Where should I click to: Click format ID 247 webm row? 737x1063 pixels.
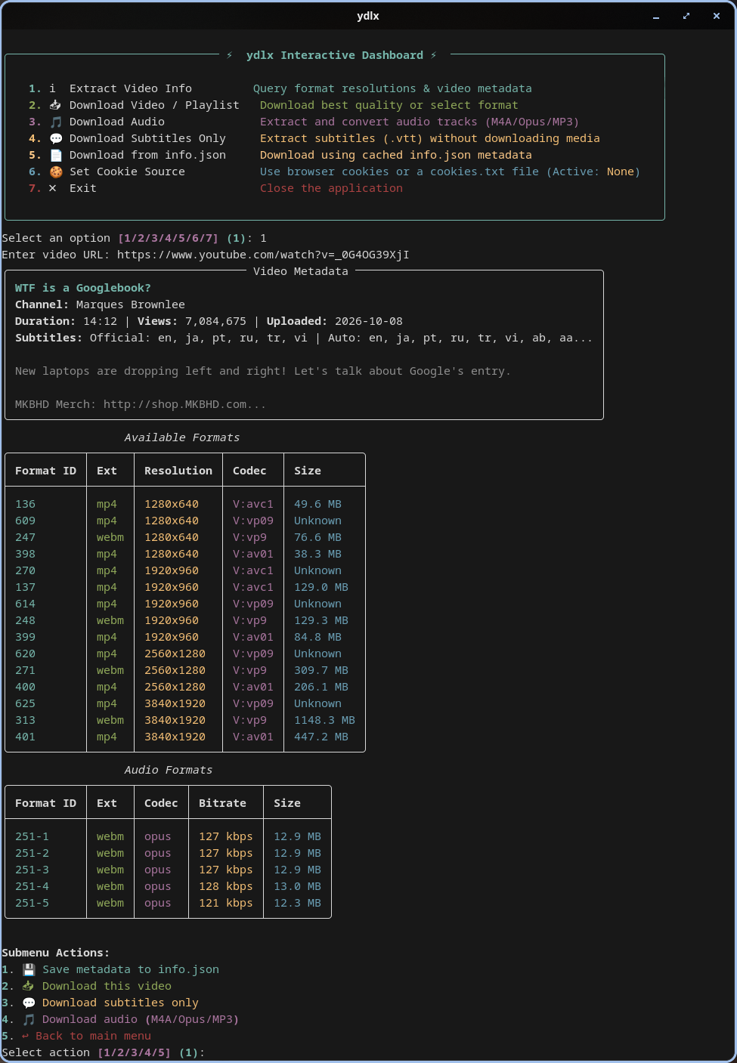pos(25,537)
